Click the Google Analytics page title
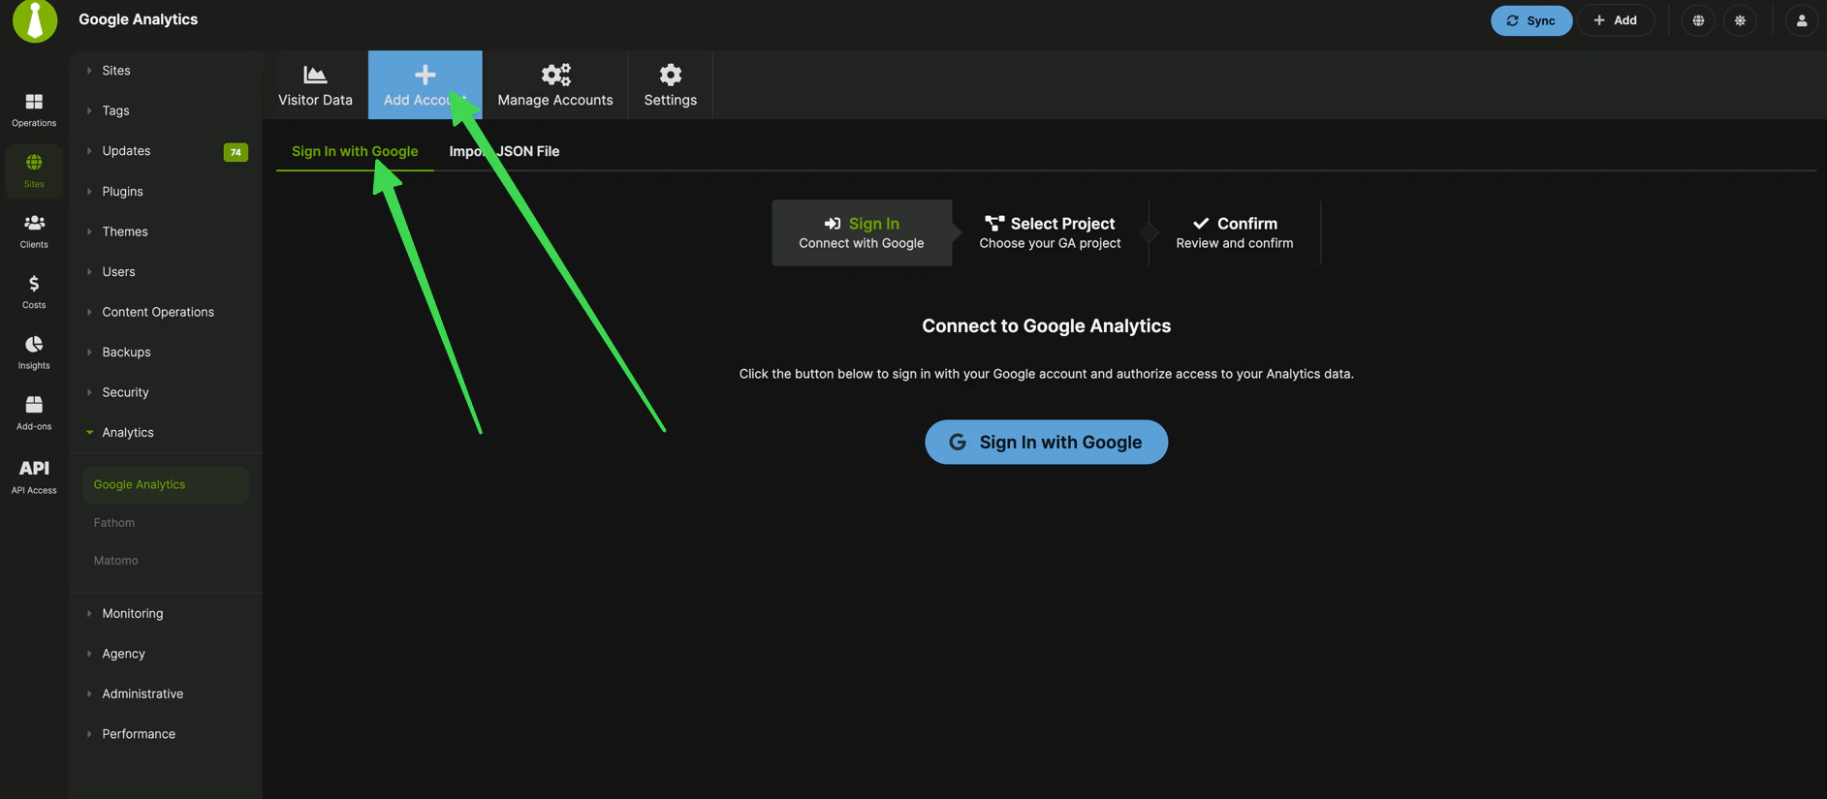Viewport: 1827px width, 799px height. point(138,19)
